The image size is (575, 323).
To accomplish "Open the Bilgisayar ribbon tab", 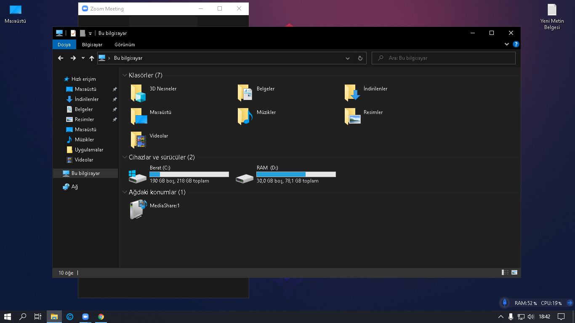I will pos(92,44).
